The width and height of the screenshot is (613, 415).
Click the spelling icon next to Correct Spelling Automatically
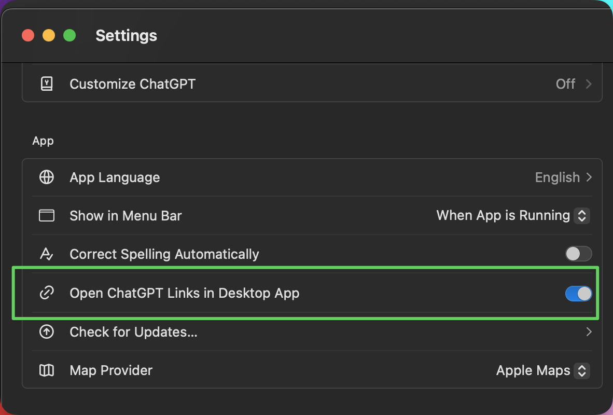(47, 254)
